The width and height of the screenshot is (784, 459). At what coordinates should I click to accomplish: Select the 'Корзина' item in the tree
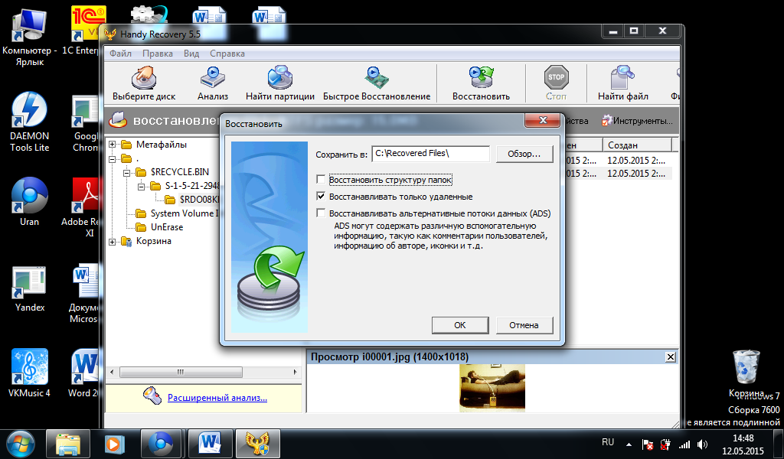(153, 241)
